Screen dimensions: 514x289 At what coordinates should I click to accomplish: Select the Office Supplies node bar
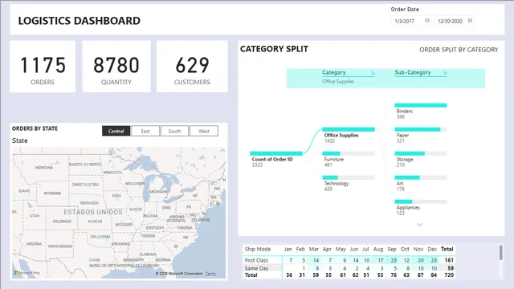tap(349, 129)
